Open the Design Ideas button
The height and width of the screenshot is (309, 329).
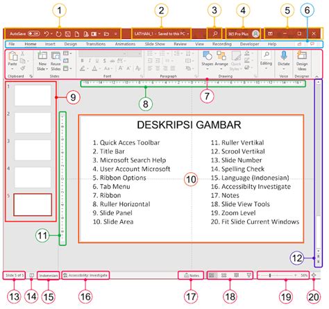(x=302, y=61)
